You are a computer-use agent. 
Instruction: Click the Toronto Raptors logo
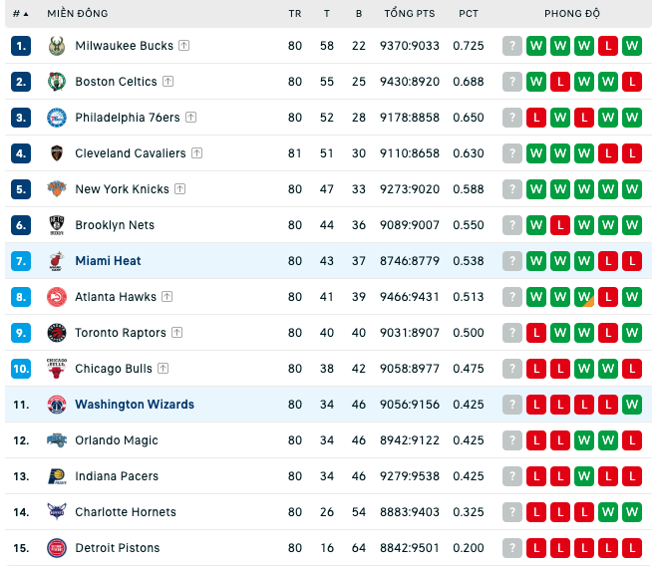click(57, 333)
